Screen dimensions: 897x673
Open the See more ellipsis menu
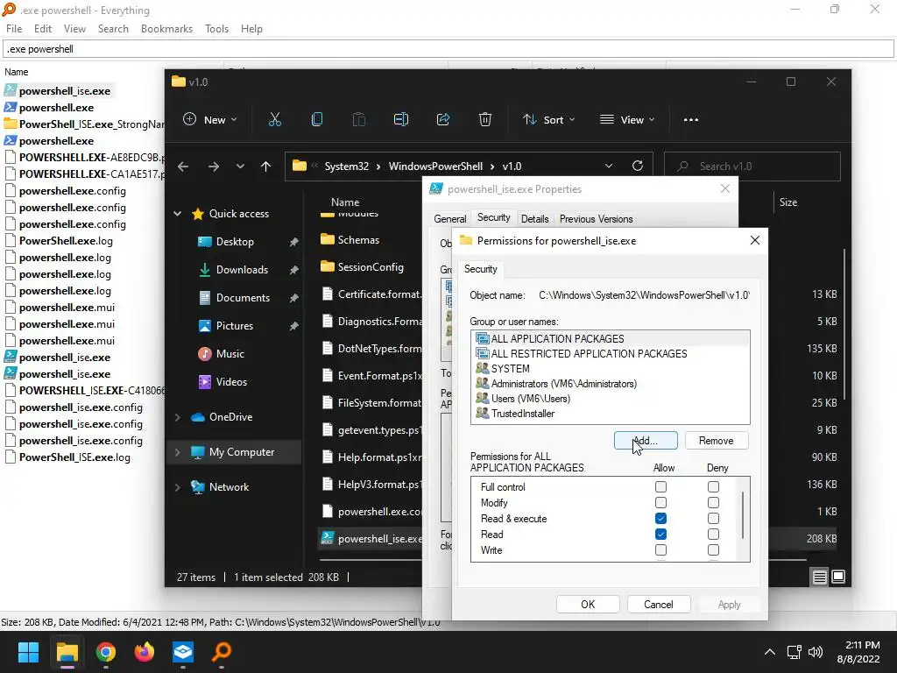[690, 119]
